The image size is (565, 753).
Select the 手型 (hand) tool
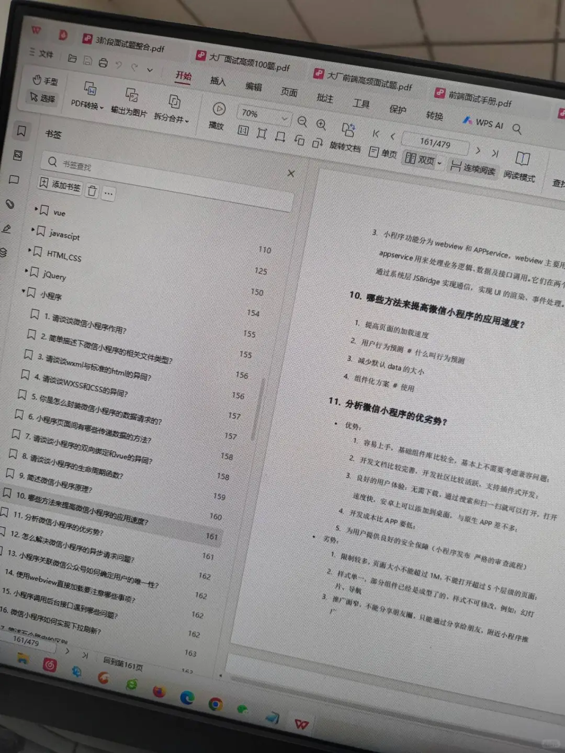click(46, 79)
